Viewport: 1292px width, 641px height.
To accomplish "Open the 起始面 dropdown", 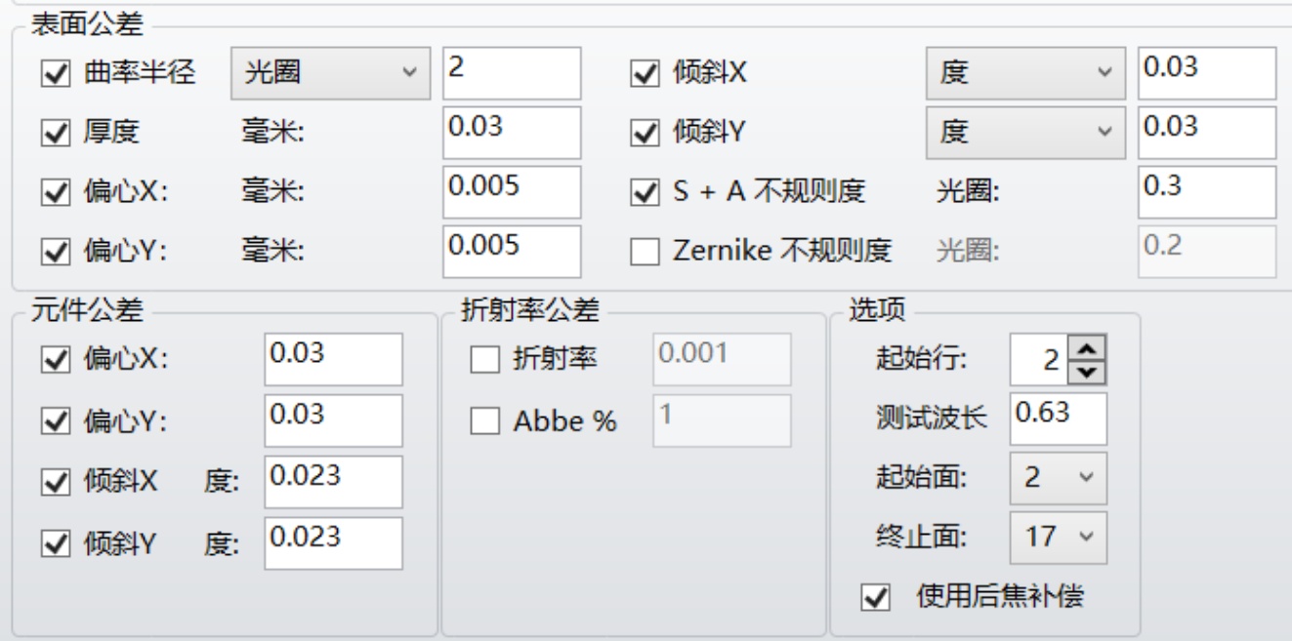I will click(x=1059, y=479).
